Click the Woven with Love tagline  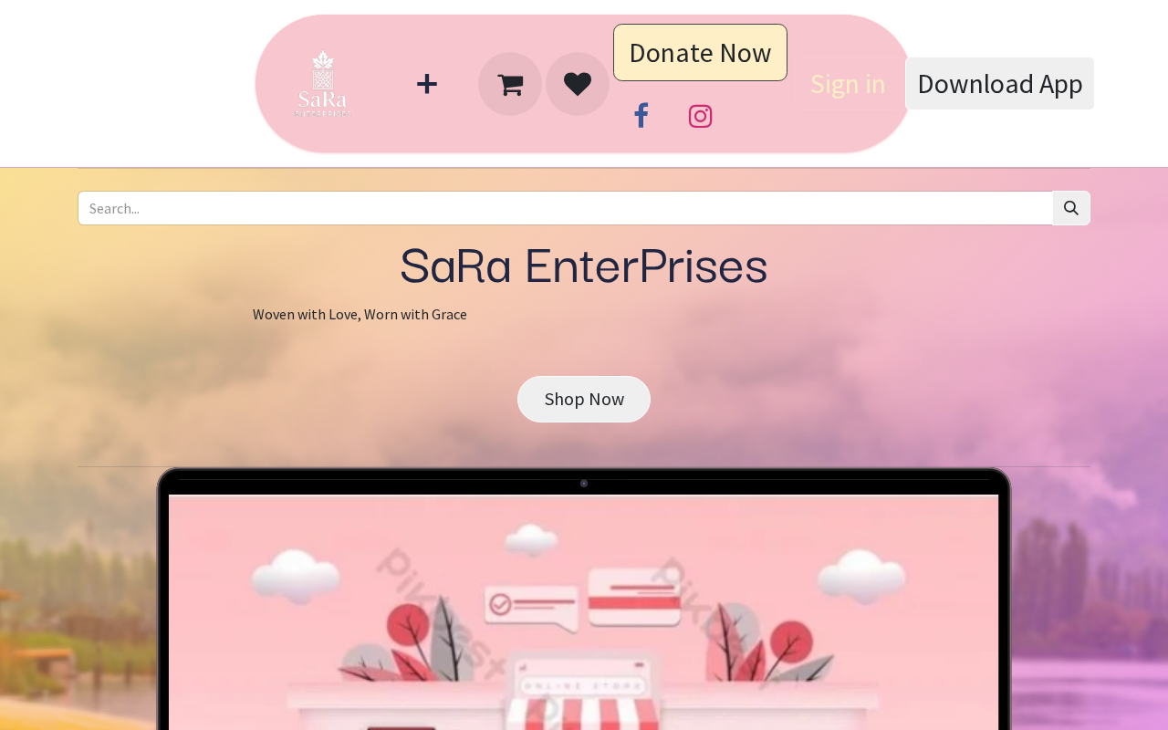[x=360, y=314]
